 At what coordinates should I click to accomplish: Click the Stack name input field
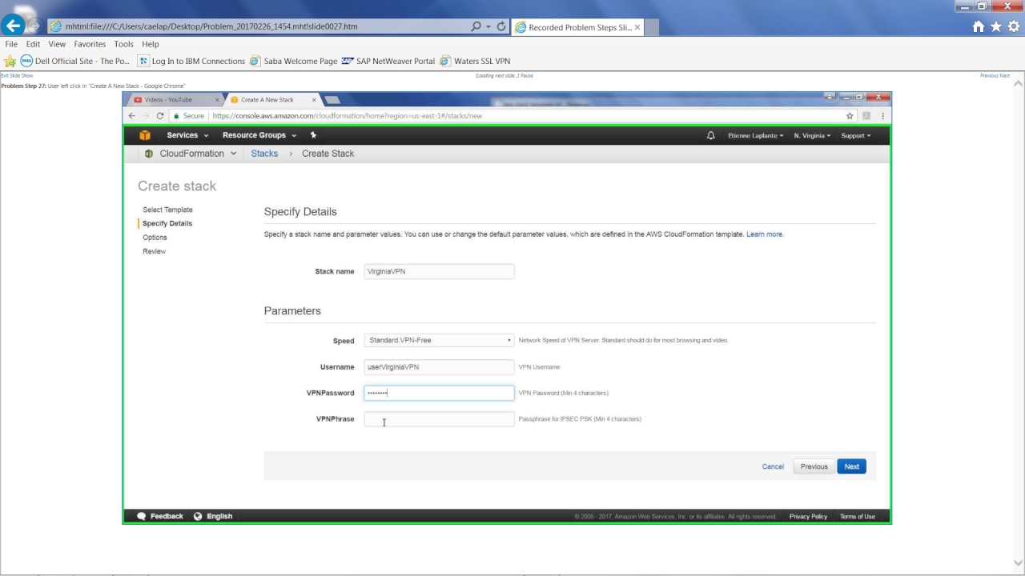(x=439, y=271)
